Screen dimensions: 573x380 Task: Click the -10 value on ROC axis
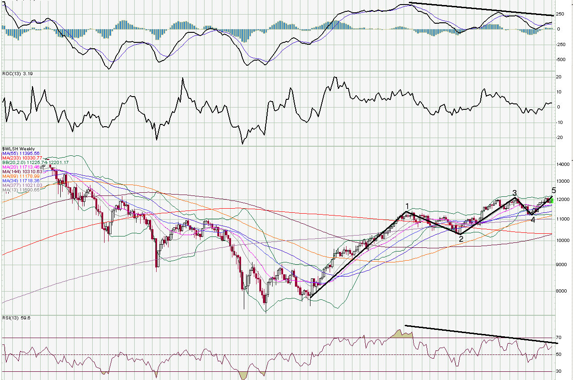click(x=559, y=123)
